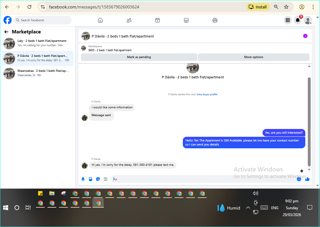Open View buyer profile link
Image resolution: width=320 pixels, height=227 pixels.
tap(207, 94)
